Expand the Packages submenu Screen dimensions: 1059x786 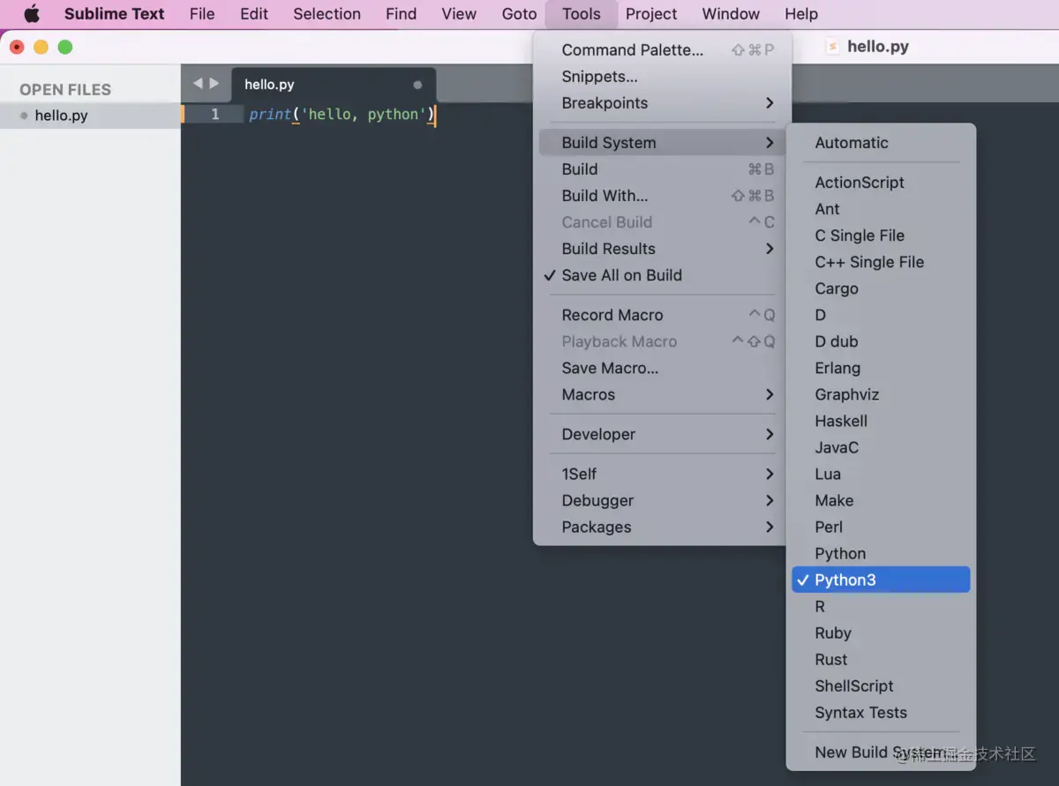[x=659, y=527]
